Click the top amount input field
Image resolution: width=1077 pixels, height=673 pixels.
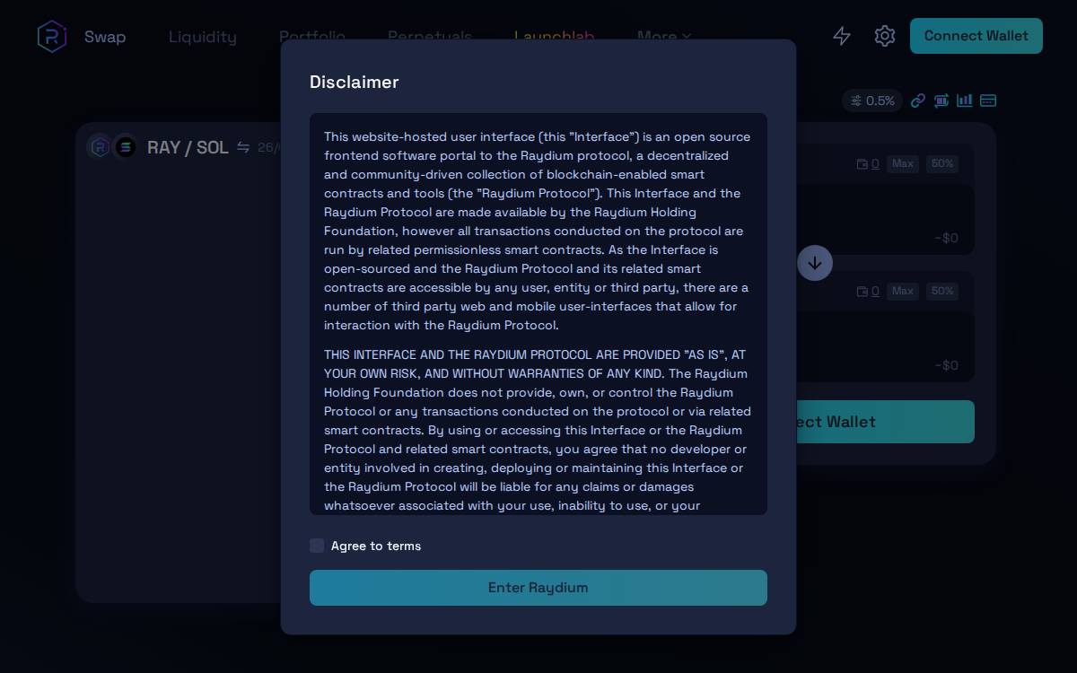884,219
